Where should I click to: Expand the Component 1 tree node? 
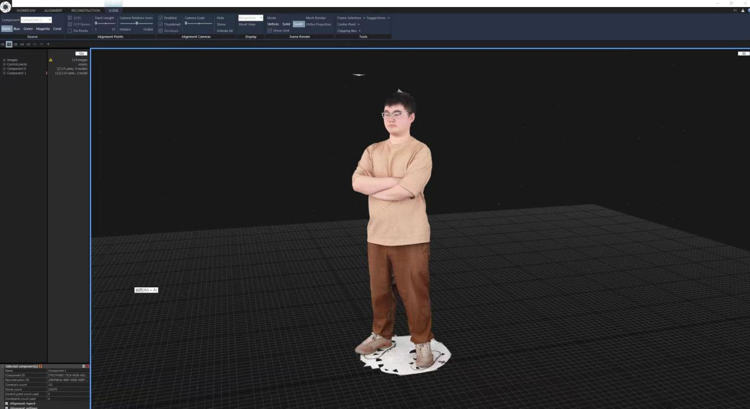pos(4,73)
